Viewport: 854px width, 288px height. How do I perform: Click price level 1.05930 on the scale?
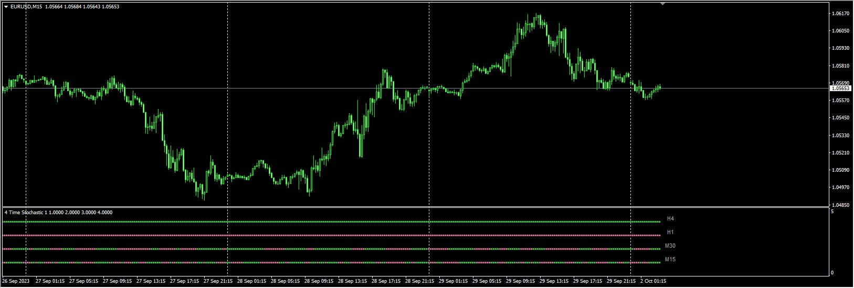coord(841,48)
